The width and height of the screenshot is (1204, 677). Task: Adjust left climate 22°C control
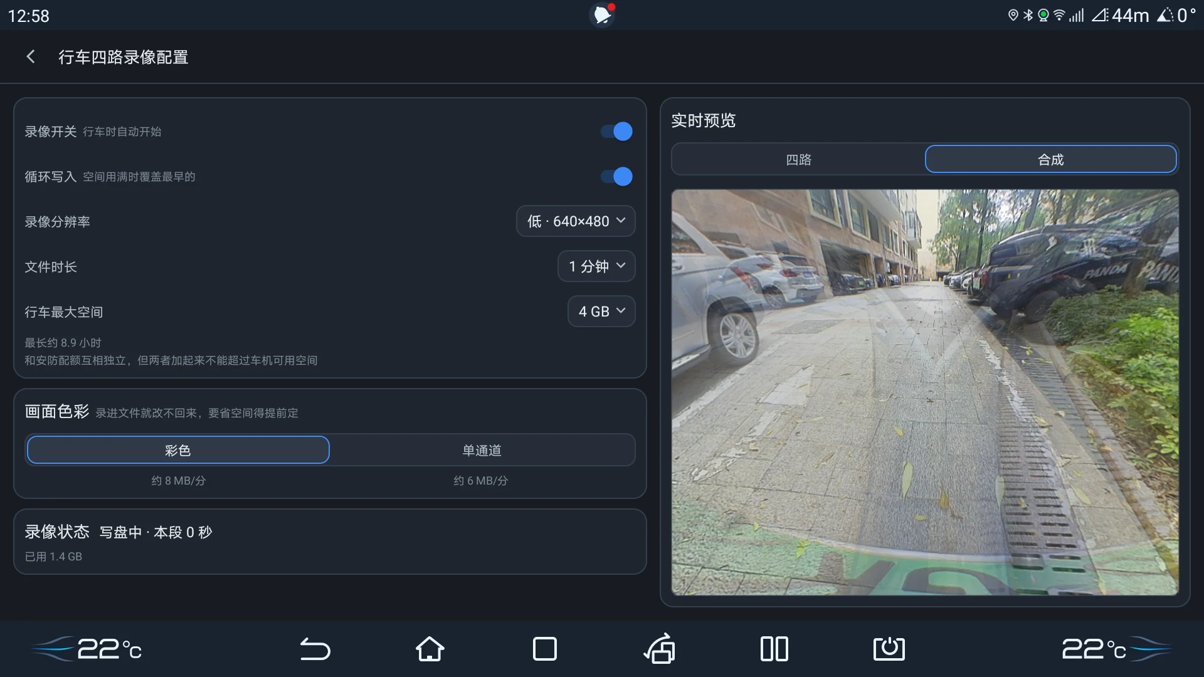(88, 649)
